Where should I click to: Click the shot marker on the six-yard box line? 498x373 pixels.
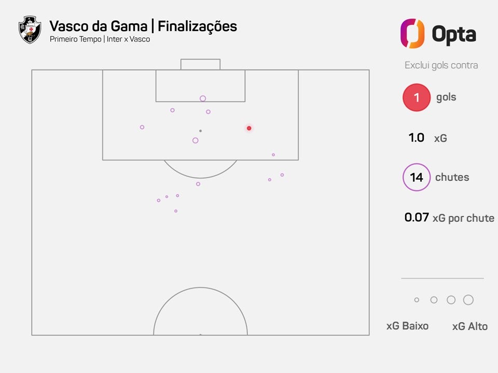(x=203, y=98)
